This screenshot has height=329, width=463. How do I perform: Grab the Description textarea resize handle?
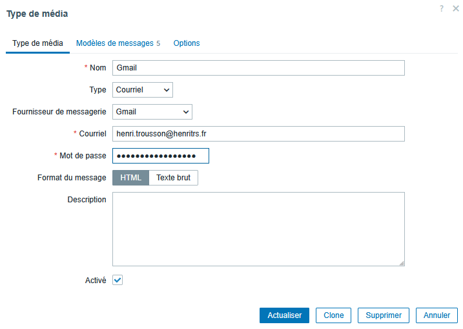tap(401, 262)
